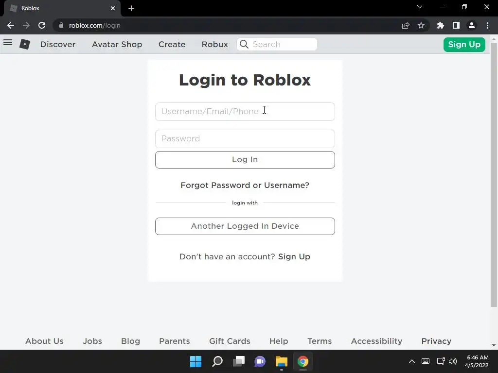Screen dimensions: 498x373
Task: Close the Roblox tab
Action: [x=113, y=8]
